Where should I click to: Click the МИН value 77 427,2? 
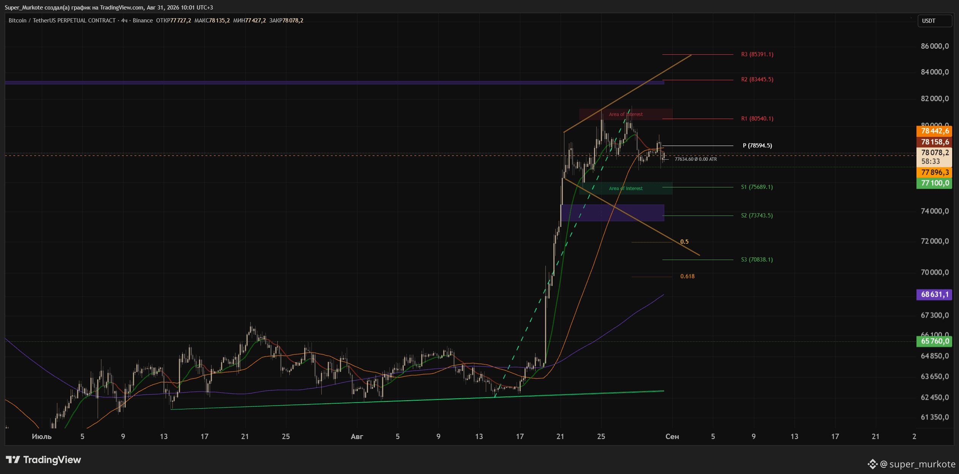click(255, 21)
